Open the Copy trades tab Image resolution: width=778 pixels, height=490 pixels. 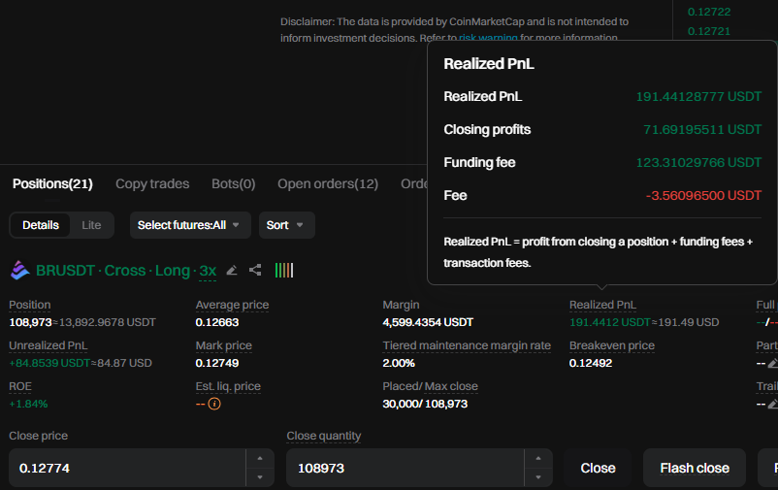point(152,183)
